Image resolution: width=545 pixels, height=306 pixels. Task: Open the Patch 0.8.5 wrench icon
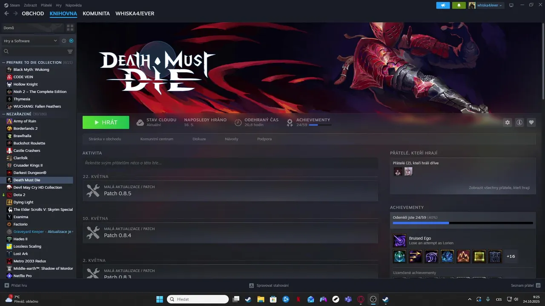[93, 190]
